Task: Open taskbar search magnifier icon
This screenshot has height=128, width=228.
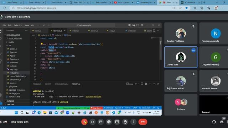Action: point(22,113)
